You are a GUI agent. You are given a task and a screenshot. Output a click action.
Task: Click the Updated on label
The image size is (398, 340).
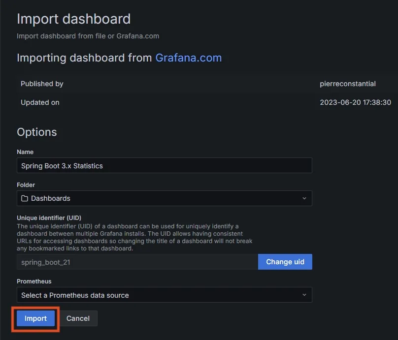tap(40, 102)
